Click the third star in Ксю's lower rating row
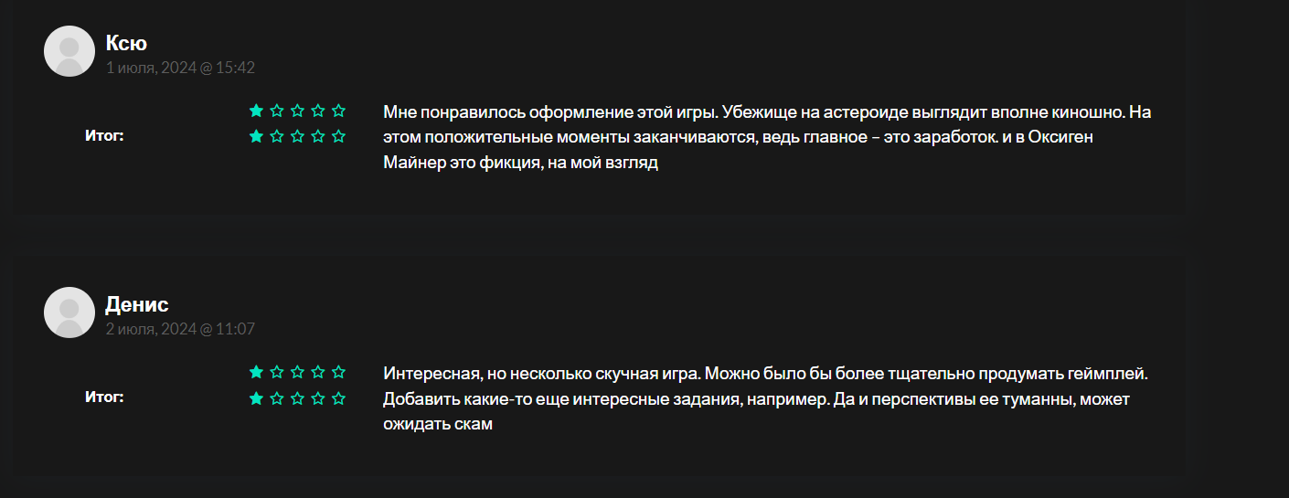1289x498 pixels. click(x=297, y=136)
